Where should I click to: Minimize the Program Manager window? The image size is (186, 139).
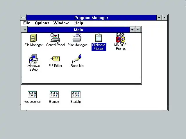[x=159, y=18]
